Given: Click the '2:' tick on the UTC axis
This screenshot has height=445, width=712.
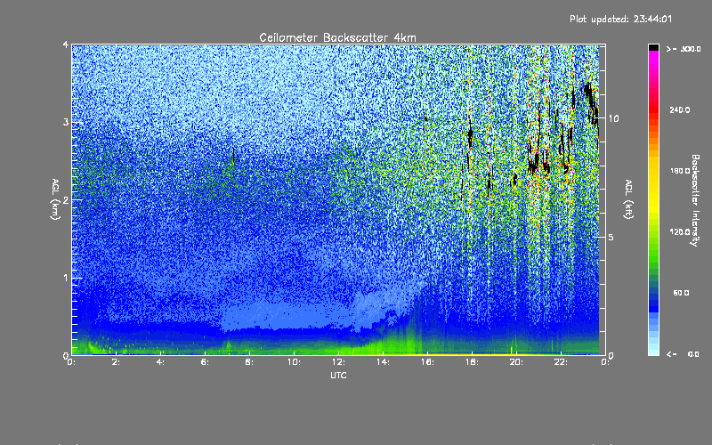Looking at the screenshot, I should pos(116,362).
